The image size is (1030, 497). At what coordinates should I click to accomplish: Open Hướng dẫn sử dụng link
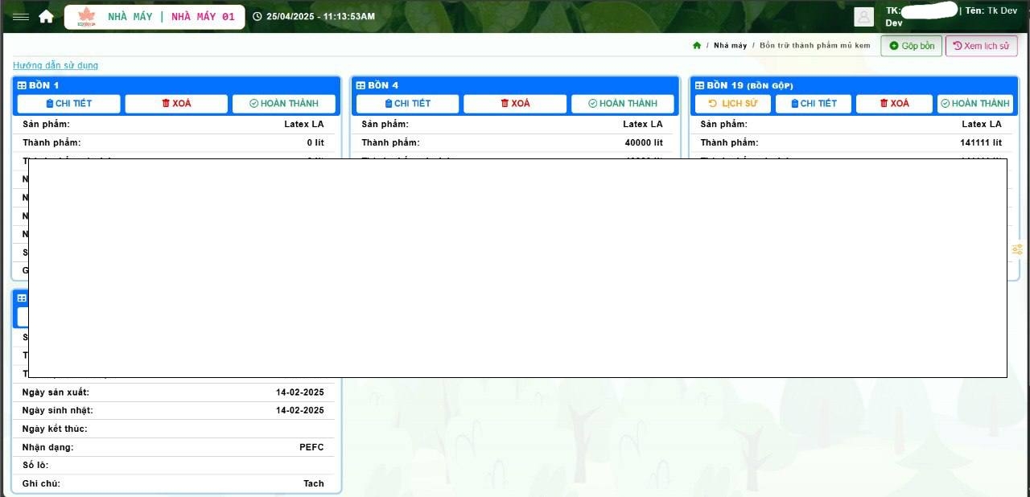56,65
